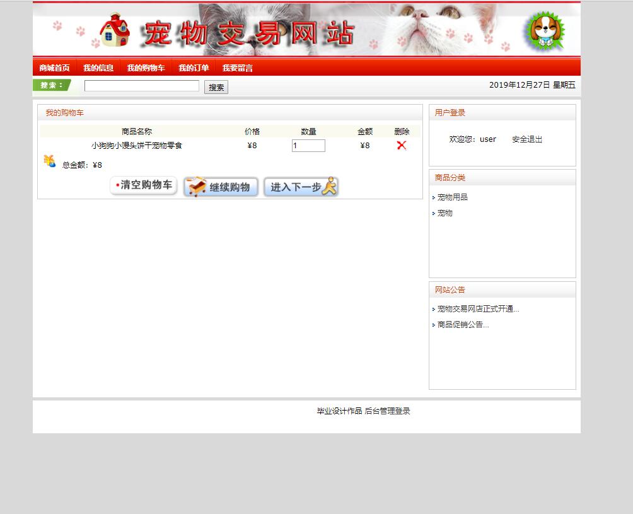Screen dimensions: 633x514
Task: Click the green 搜索 label icon
Action: (50, 85)
